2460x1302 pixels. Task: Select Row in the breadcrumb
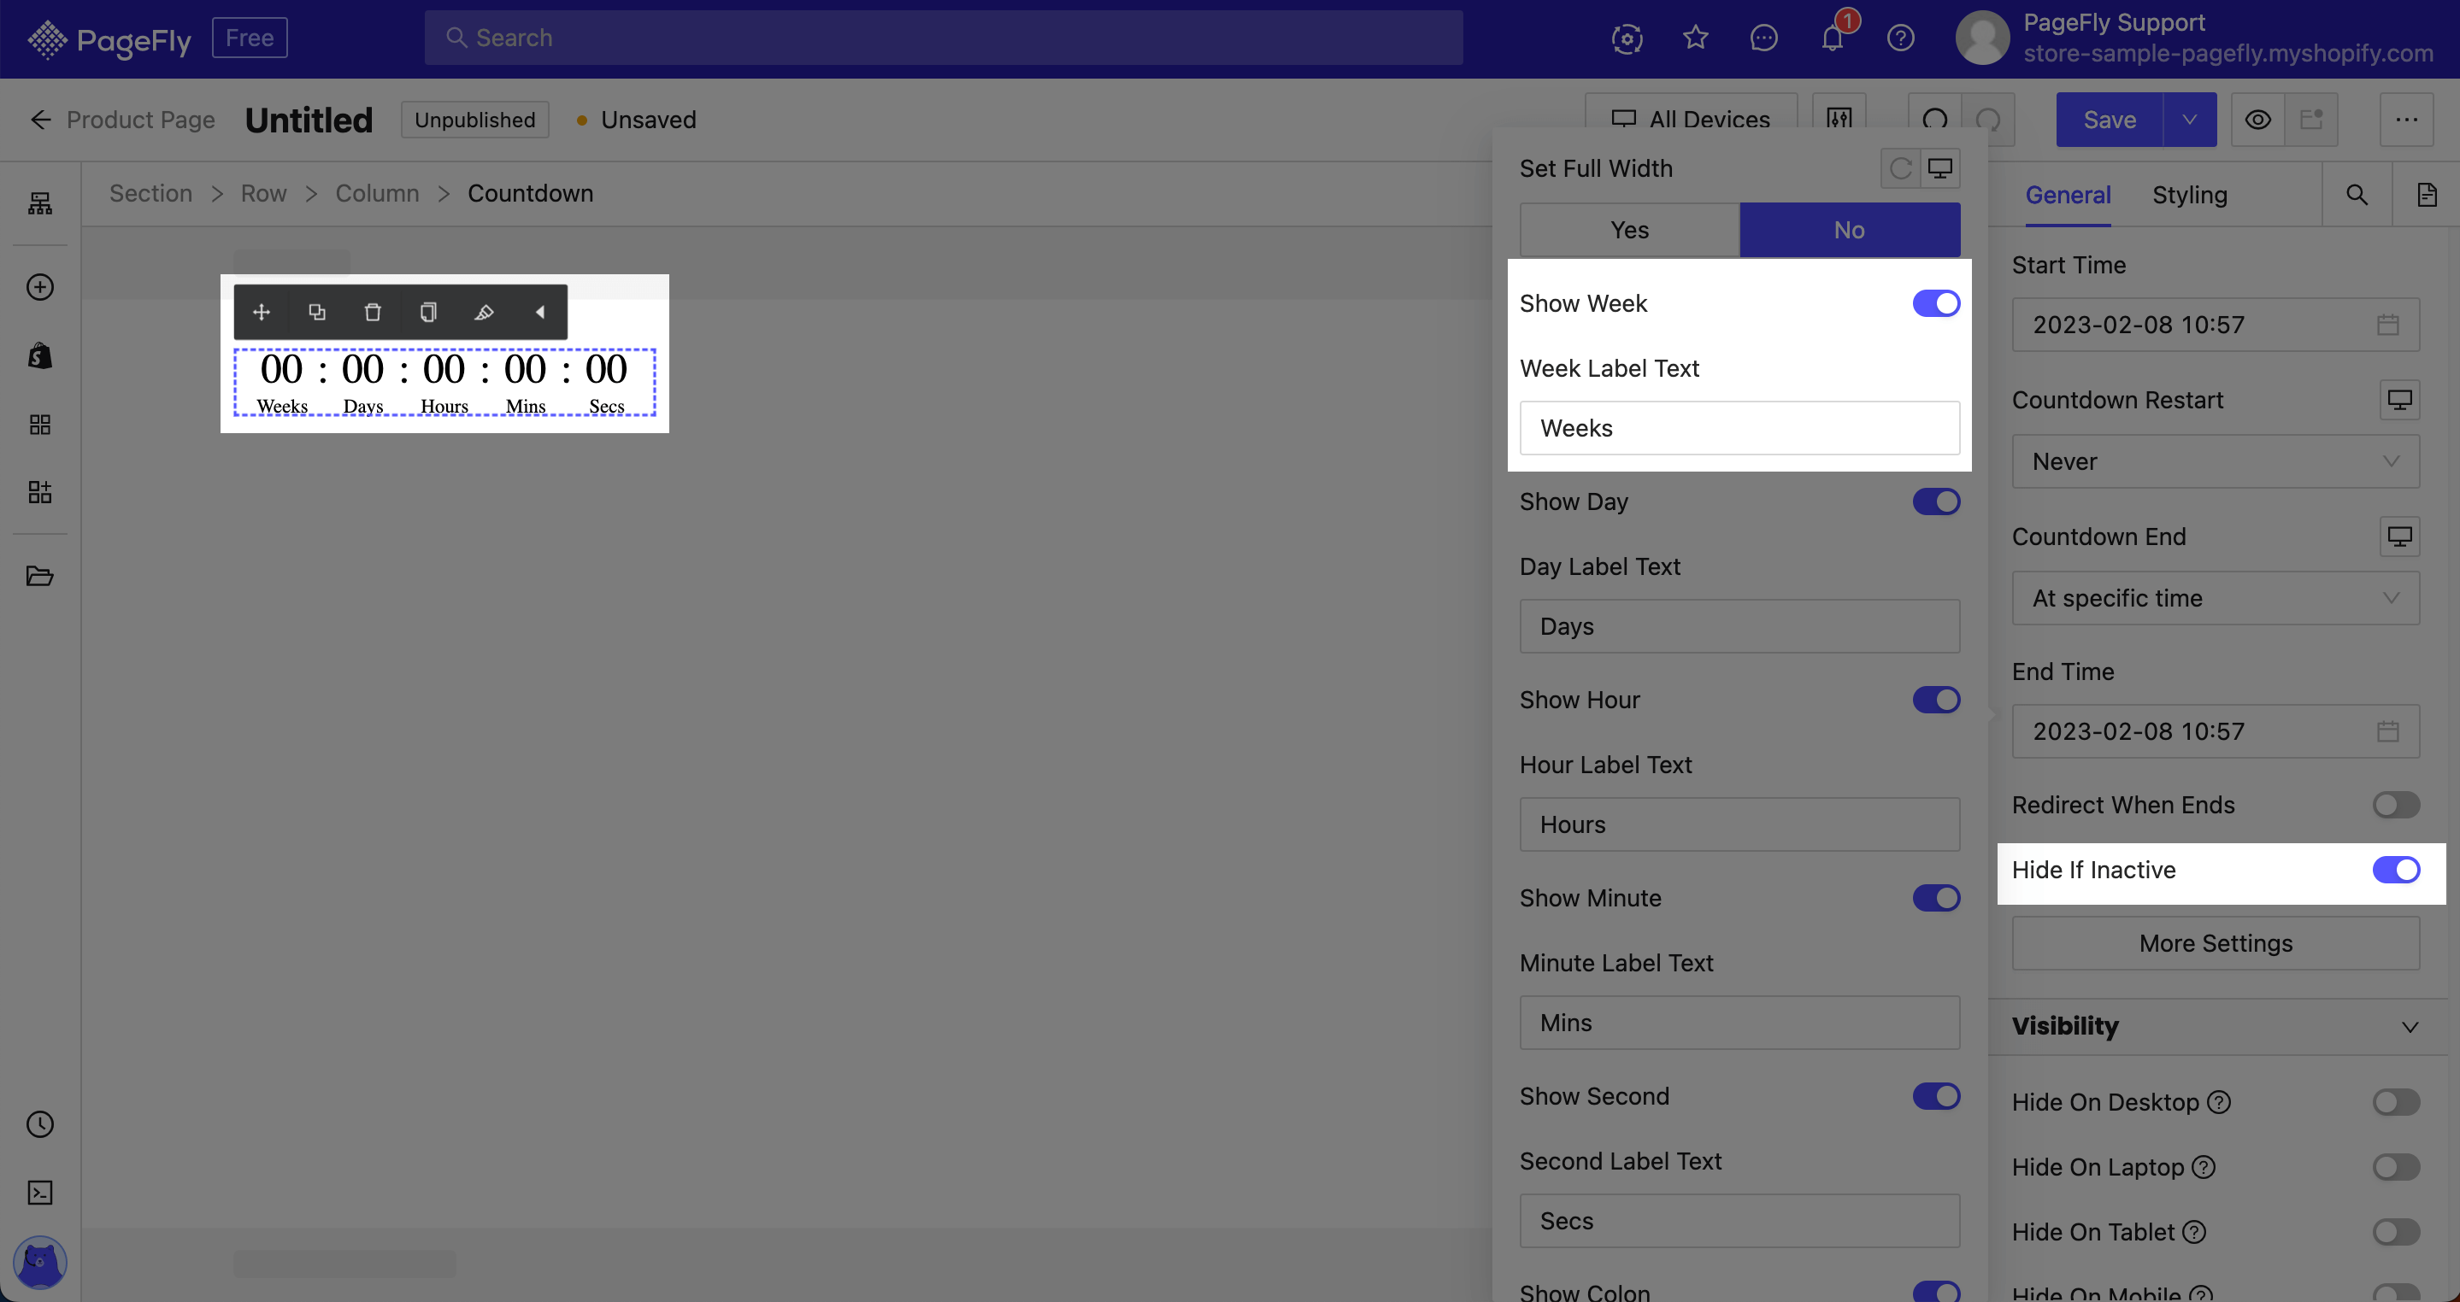click(263, 194)
